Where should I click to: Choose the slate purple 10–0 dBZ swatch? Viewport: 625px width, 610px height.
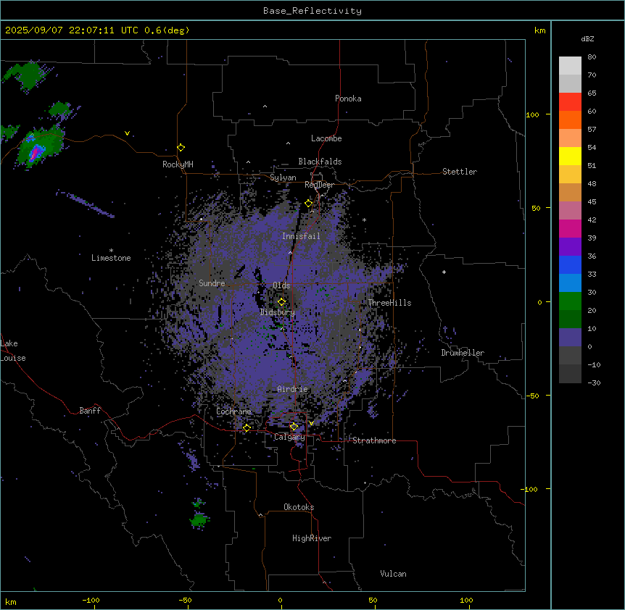(570, 338)
